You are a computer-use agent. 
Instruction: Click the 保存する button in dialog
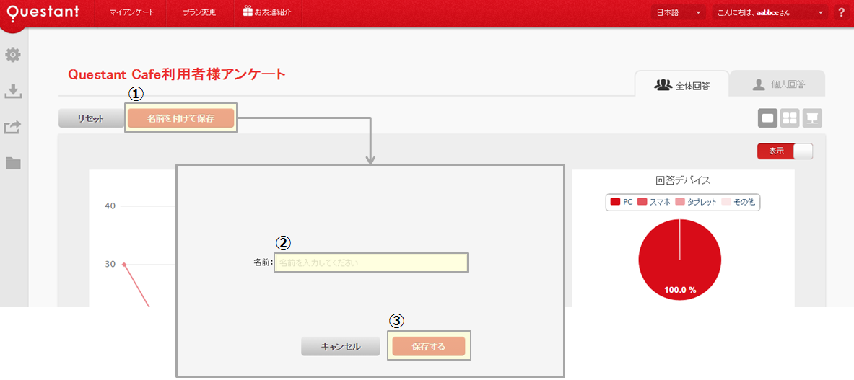click(x=429, y=346)
